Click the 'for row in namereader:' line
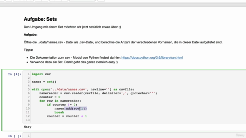The image size is (246, 138). point(60,101)
